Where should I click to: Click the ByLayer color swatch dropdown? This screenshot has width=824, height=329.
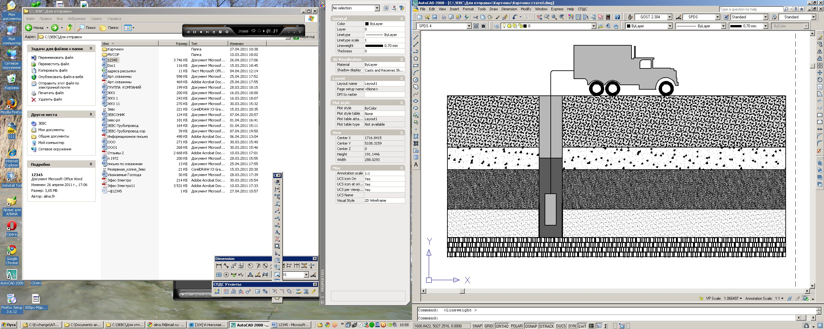click(x=670, y=26)
